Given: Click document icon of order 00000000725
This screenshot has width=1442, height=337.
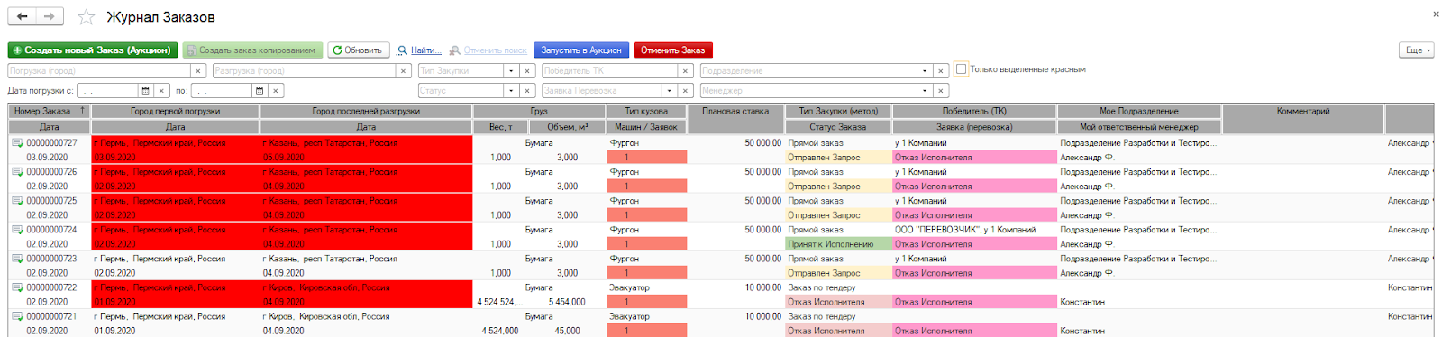Looking at the screenshot, I should click(x=17, y=200).
